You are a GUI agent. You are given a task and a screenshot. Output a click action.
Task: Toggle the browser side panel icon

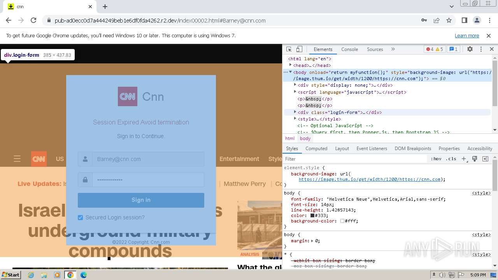point(464,20)
